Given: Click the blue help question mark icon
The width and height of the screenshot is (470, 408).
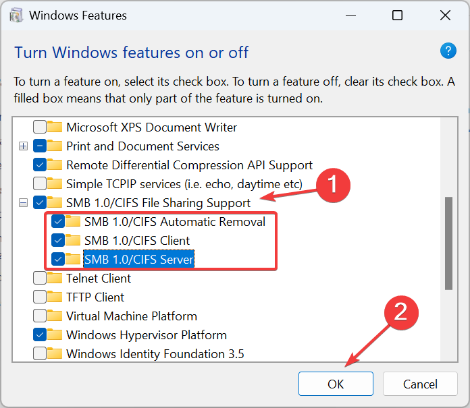Looking at the screenshot, I should (448, 51).
